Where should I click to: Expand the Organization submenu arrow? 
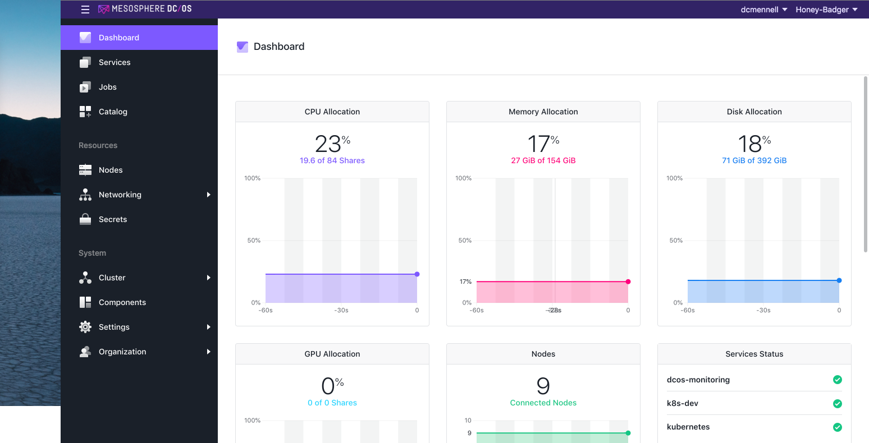(x=208, y=352)
